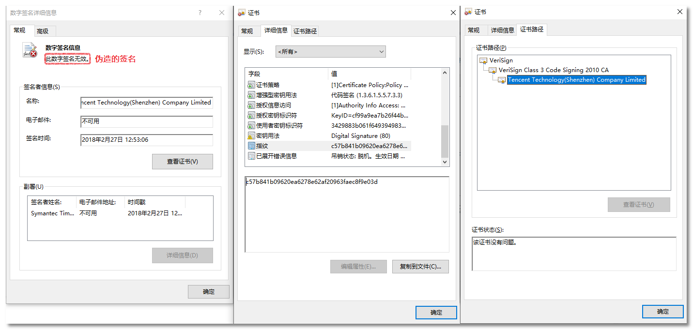
Task: Click the field list scrollbar down arrow
Action: [x=445, y=163]
